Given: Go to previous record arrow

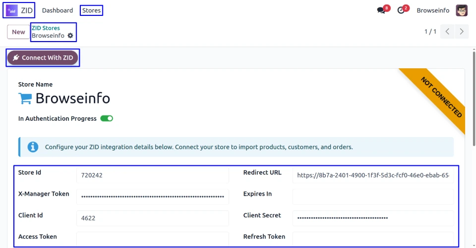Looking at the screenshot, I should click(447, 32).
